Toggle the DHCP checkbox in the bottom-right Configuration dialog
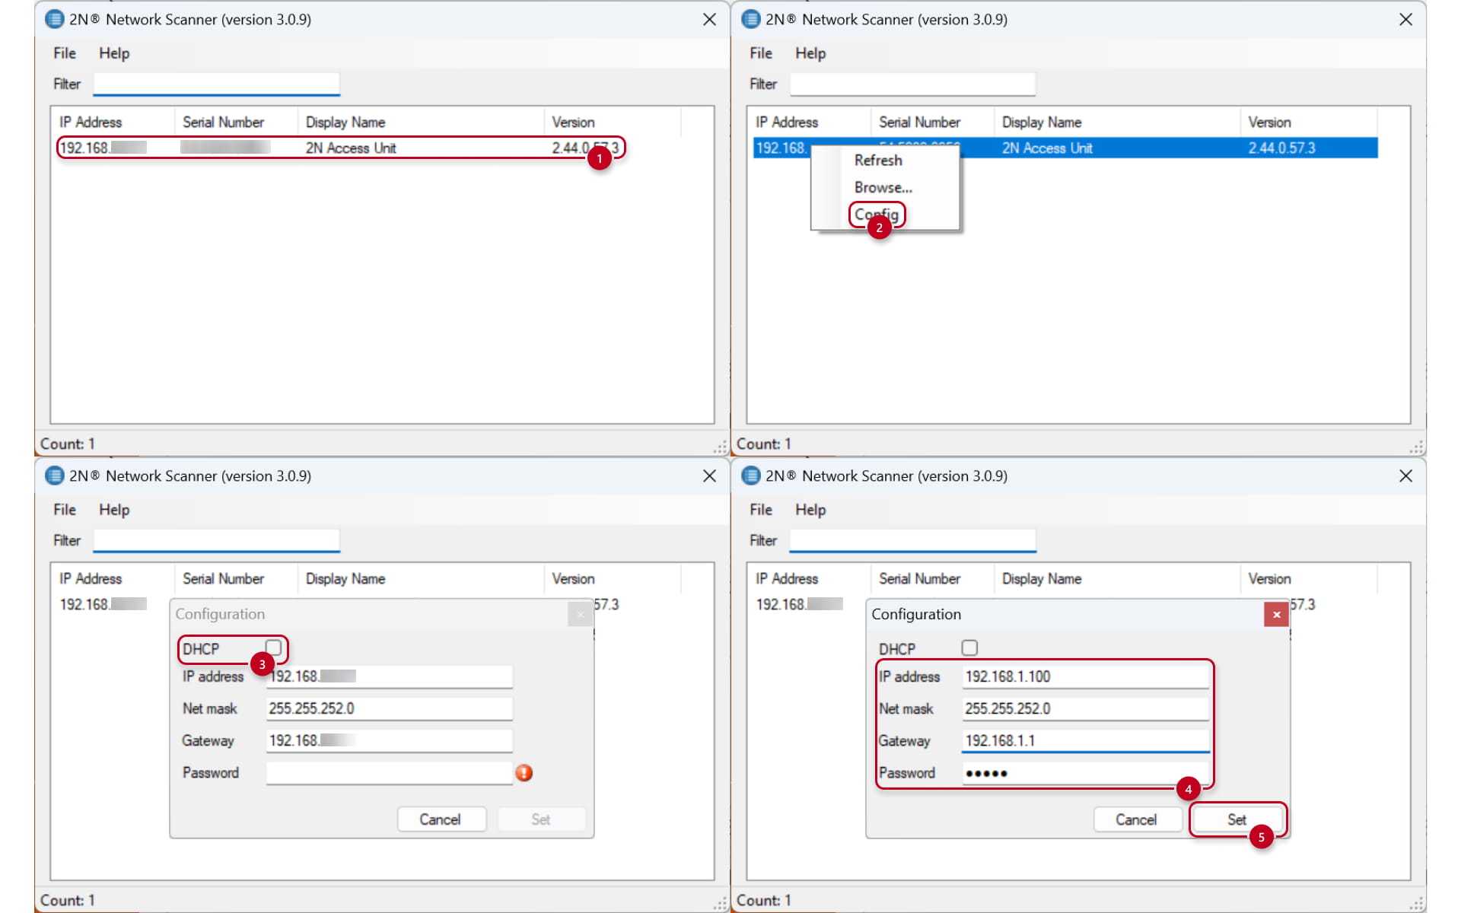The image size is (1461, 913). (969, 647)
